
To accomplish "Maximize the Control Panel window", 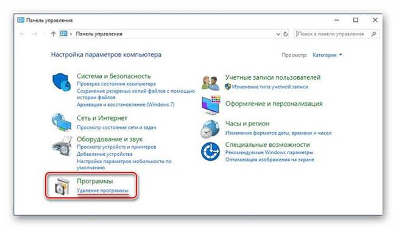I will (x=356, y=20).
